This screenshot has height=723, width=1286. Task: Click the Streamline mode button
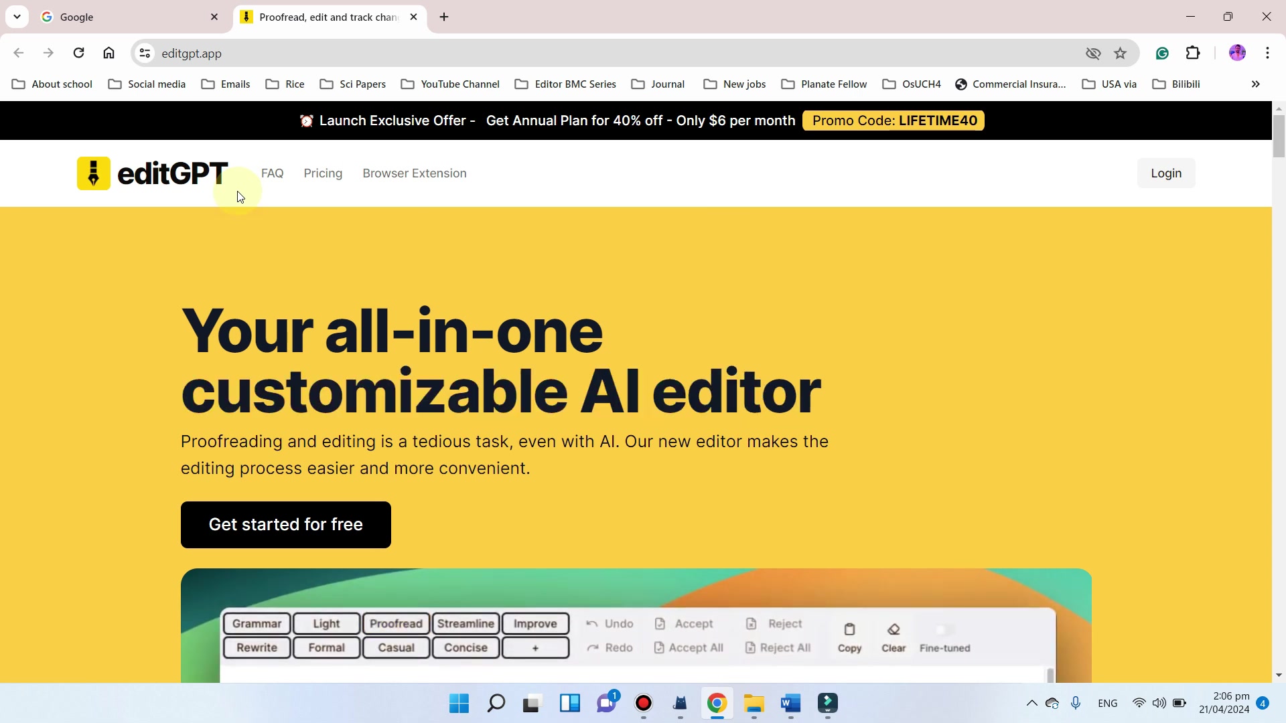[466, 624]
